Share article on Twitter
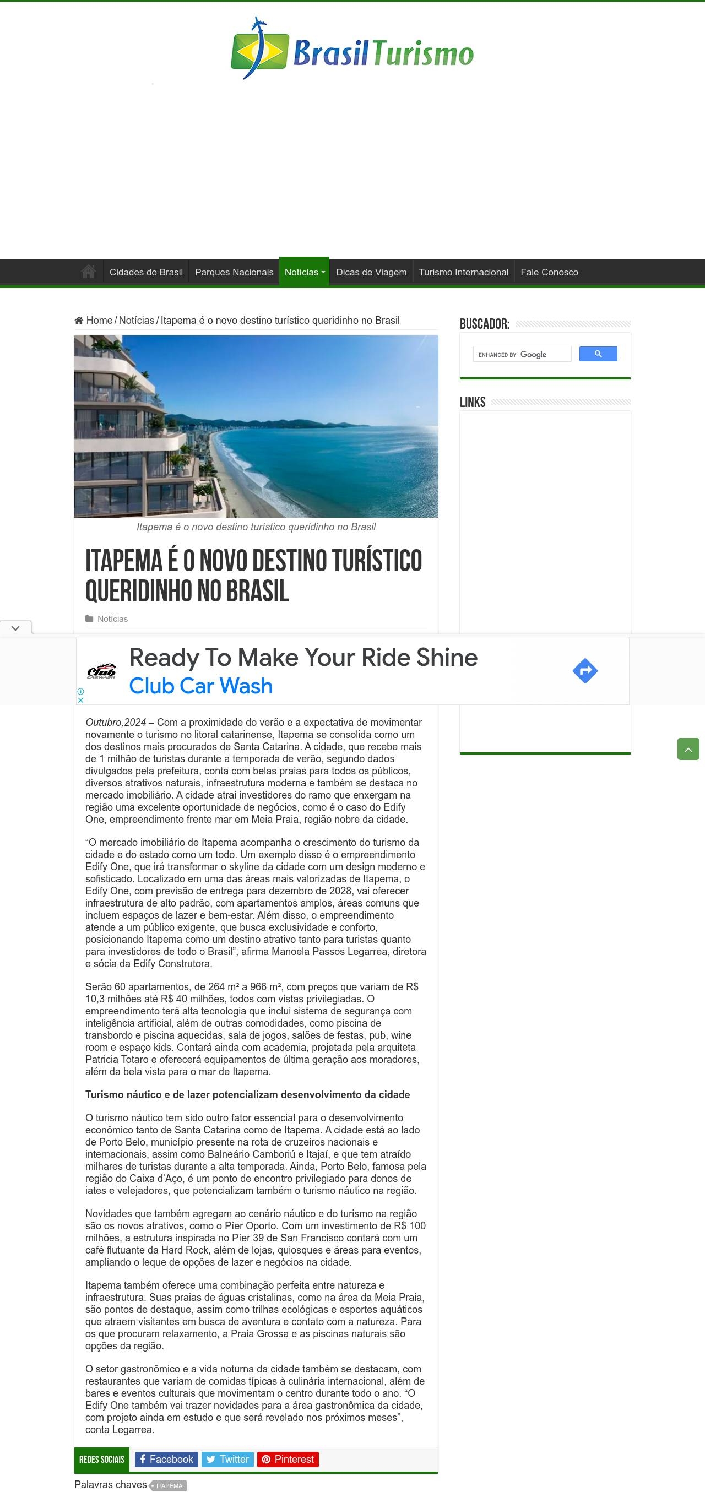The height and width of the screenshot is (1492, 705). tap(227, 1459)
